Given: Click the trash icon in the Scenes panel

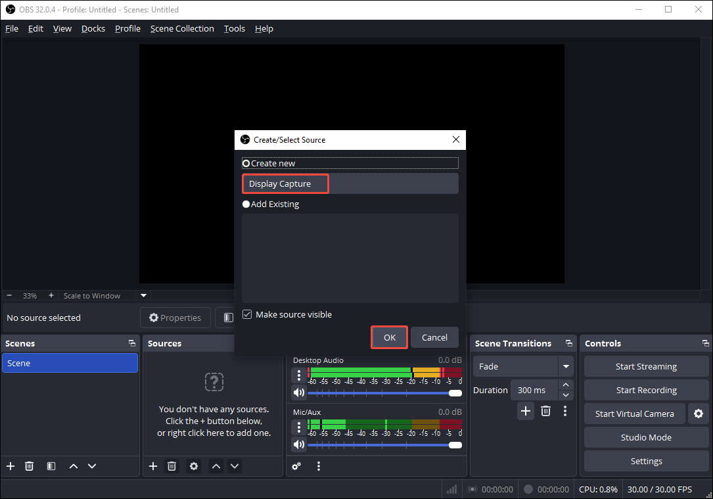Looking at the screenshot, I should pos(29,466).
